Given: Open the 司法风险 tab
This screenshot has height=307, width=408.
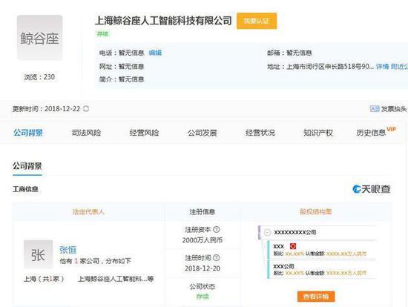Looking at the screenshot, I should click(86, 133).
